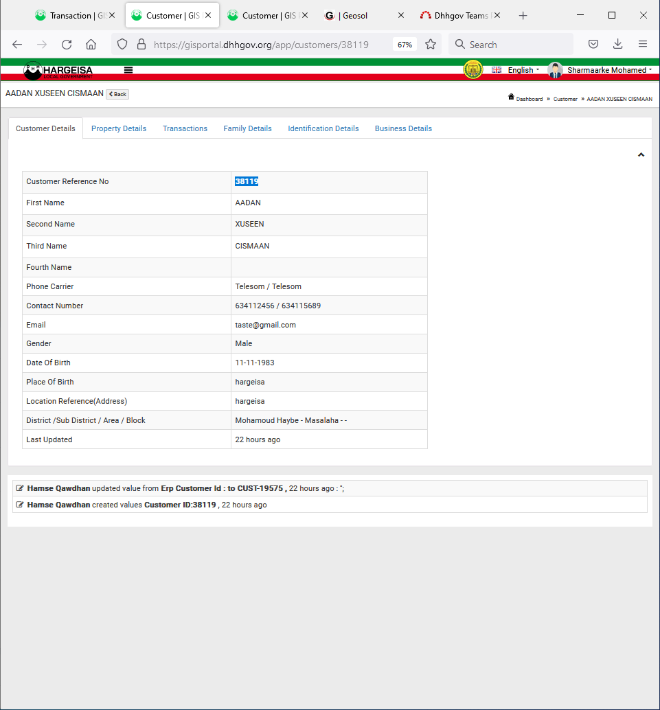Click Customer breadcrumb link
Image resolution: width=660 pixels, height=710 pixels.
(x=565, y=99)
